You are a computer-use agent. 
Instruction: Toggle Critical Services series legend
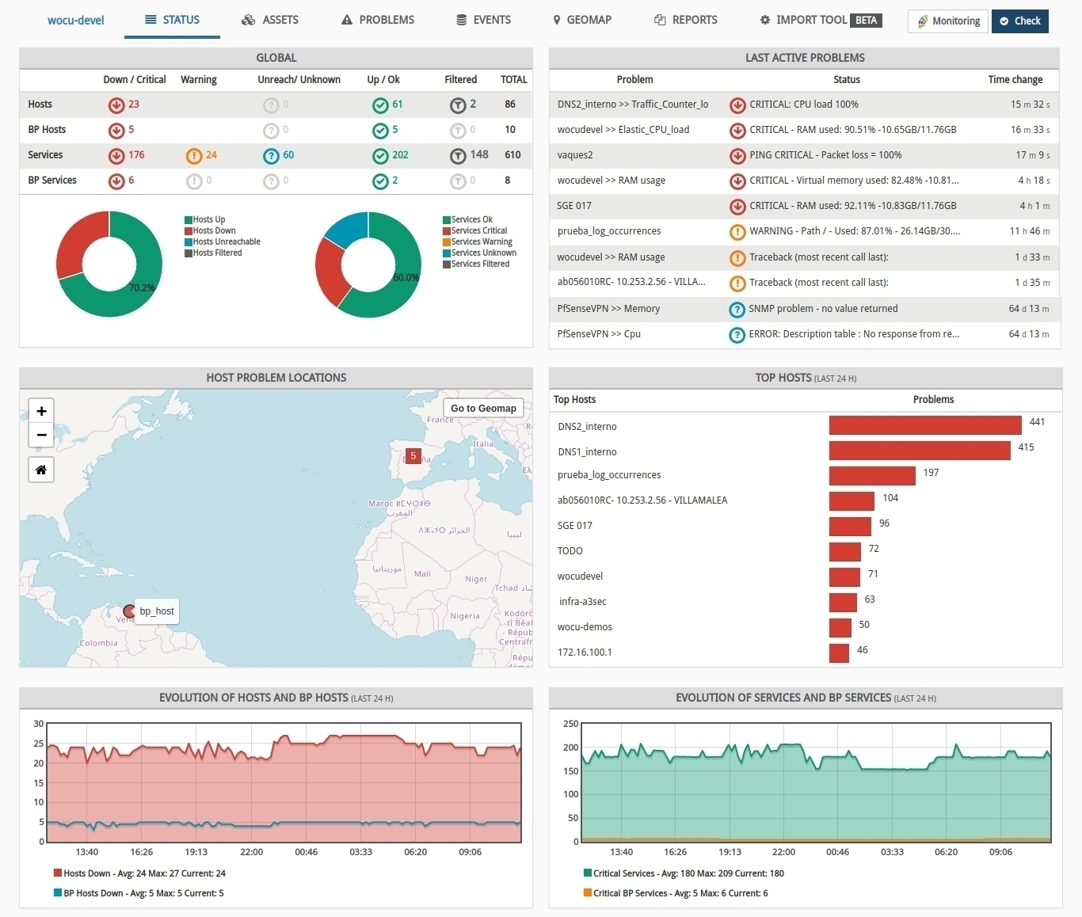pos(684,873)
